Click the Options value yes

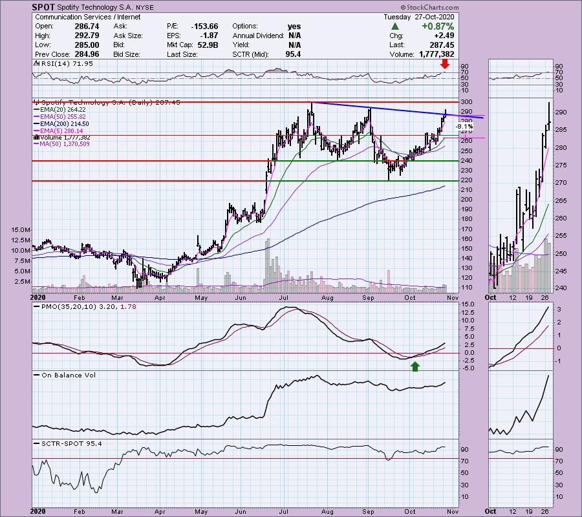point(294,26)
